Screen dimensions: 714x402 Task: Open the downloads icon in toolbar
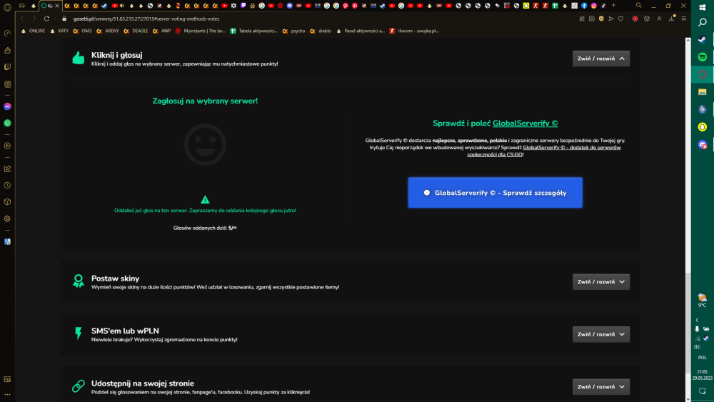(x=672, y=19)
